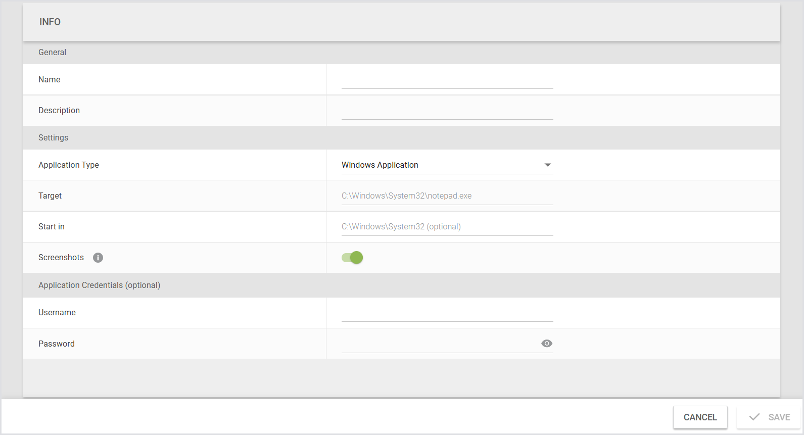804x435 pixels.
Task: Disable the Screenshots toggle switch
Action: [352, 258]
